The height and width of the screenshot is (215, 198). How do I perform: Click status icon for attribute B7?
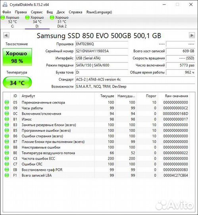tap(7, 141)
